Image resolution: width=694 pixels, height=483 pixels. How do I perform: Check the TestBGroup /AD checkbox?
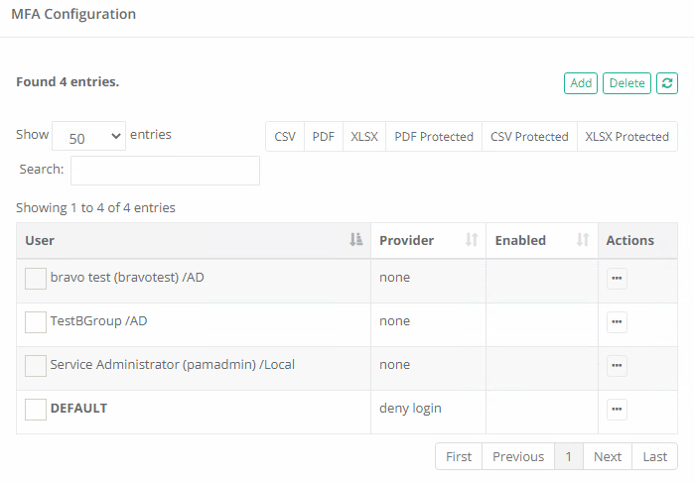click(x=36, y=321)
